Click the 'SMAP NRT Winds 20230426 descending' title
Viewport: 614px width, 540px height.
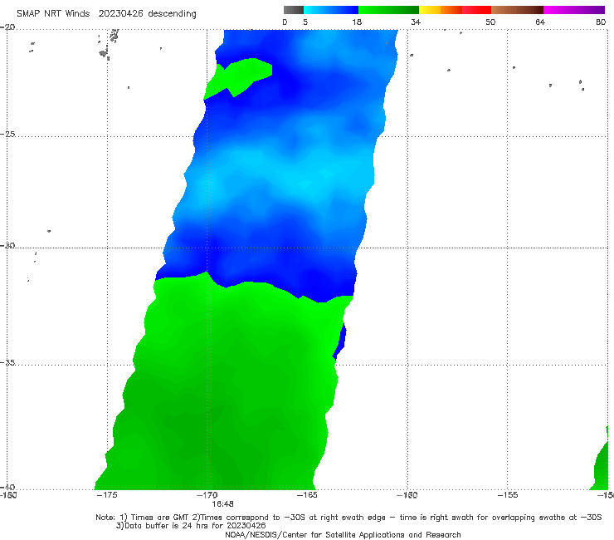[x=106, y=14]
